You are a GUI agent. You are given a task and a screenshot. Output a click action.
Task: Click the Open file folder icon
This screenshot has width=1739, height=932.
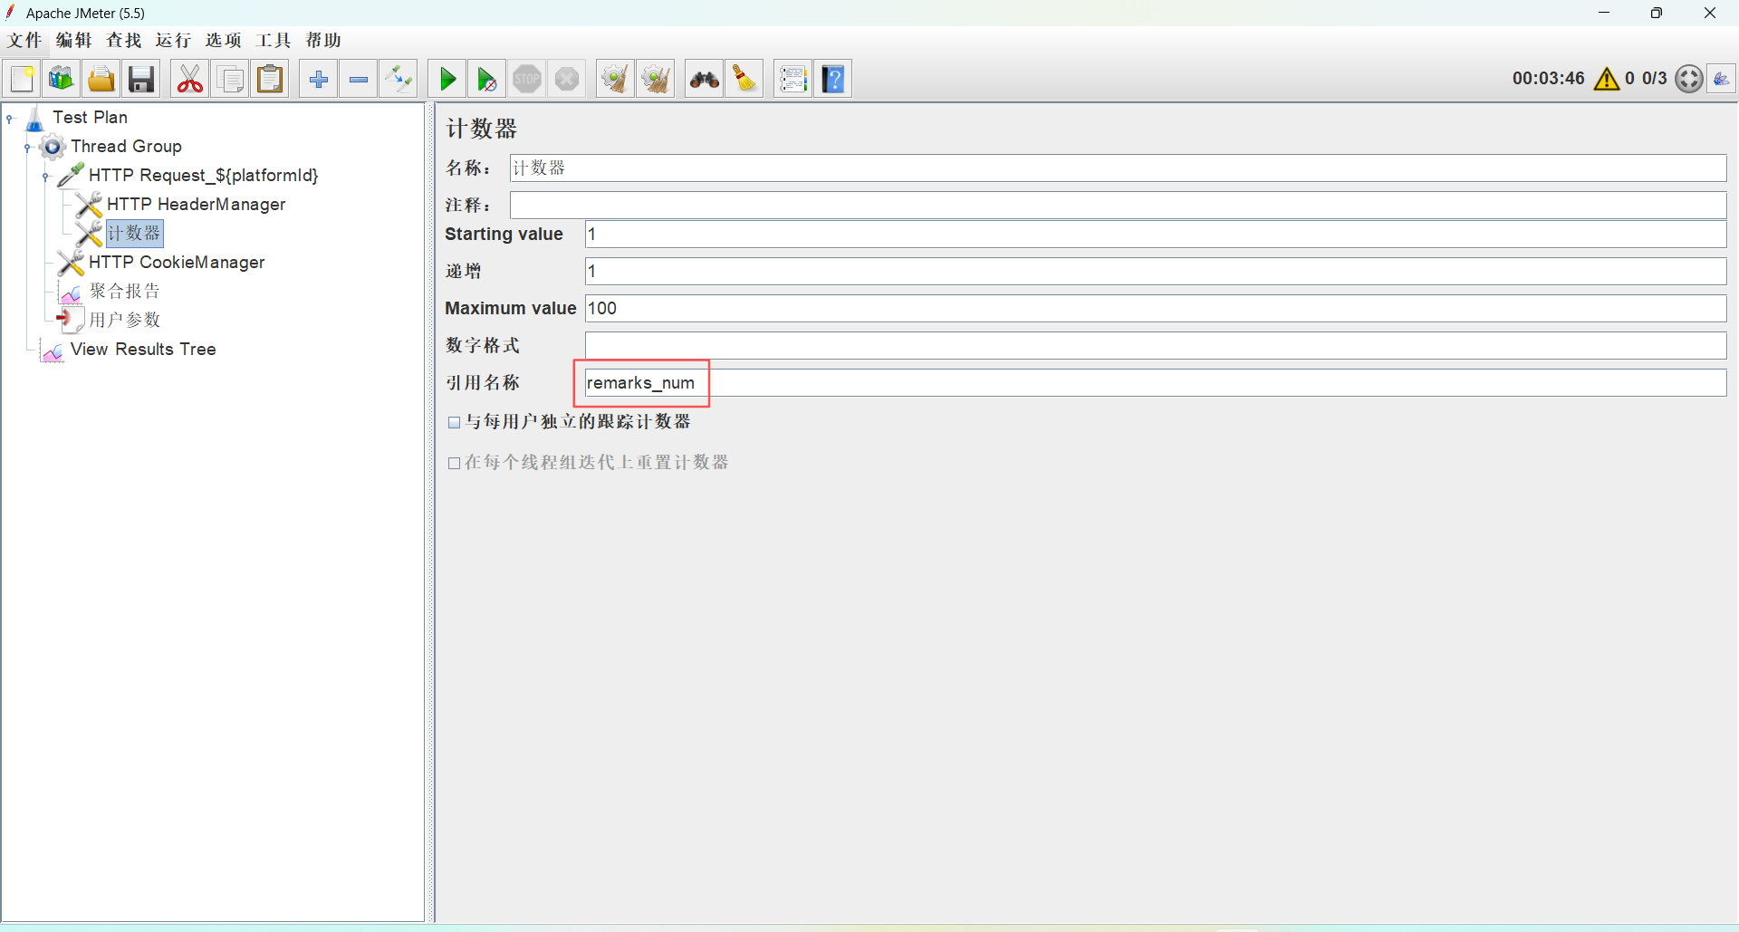point(101,79)
